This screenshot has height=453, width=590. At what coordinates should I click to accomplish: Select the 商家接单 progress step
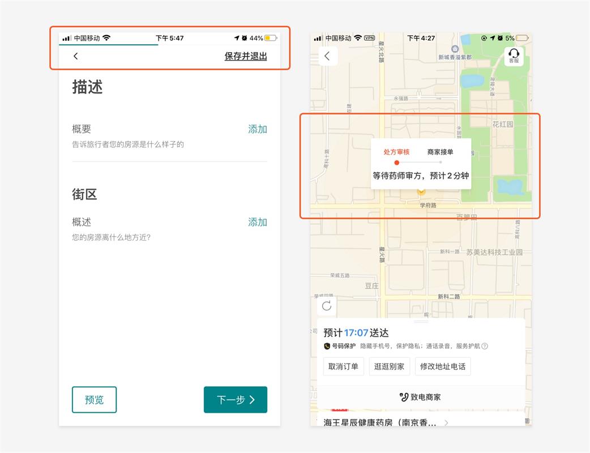(440, 152)
